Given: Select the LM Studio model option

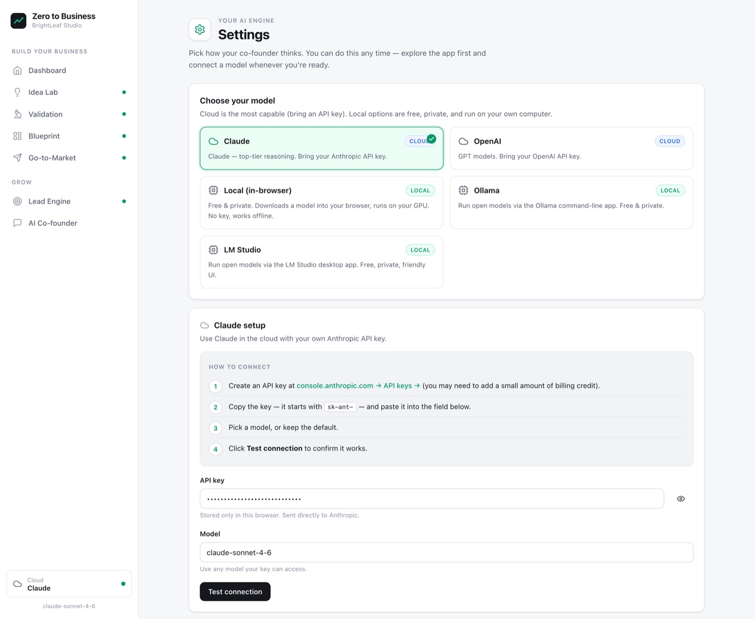Looking at the screenshot, I should (321, 262).
